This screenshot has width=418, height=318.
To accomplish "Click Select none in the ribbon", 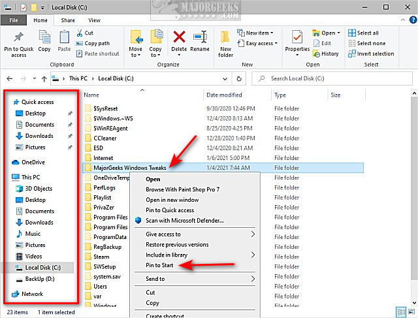I will 367,43.
